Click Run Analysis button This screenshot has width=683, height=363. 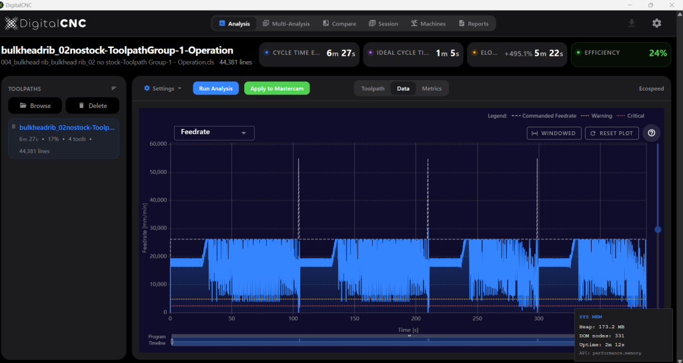point(215,88)
